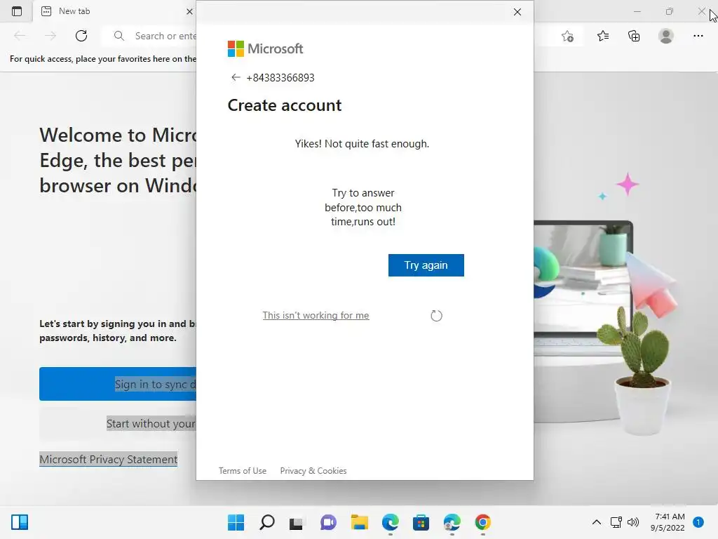Click Sign in to sync data button
Screen dimensions: 718x539
[x=118, y=384]
